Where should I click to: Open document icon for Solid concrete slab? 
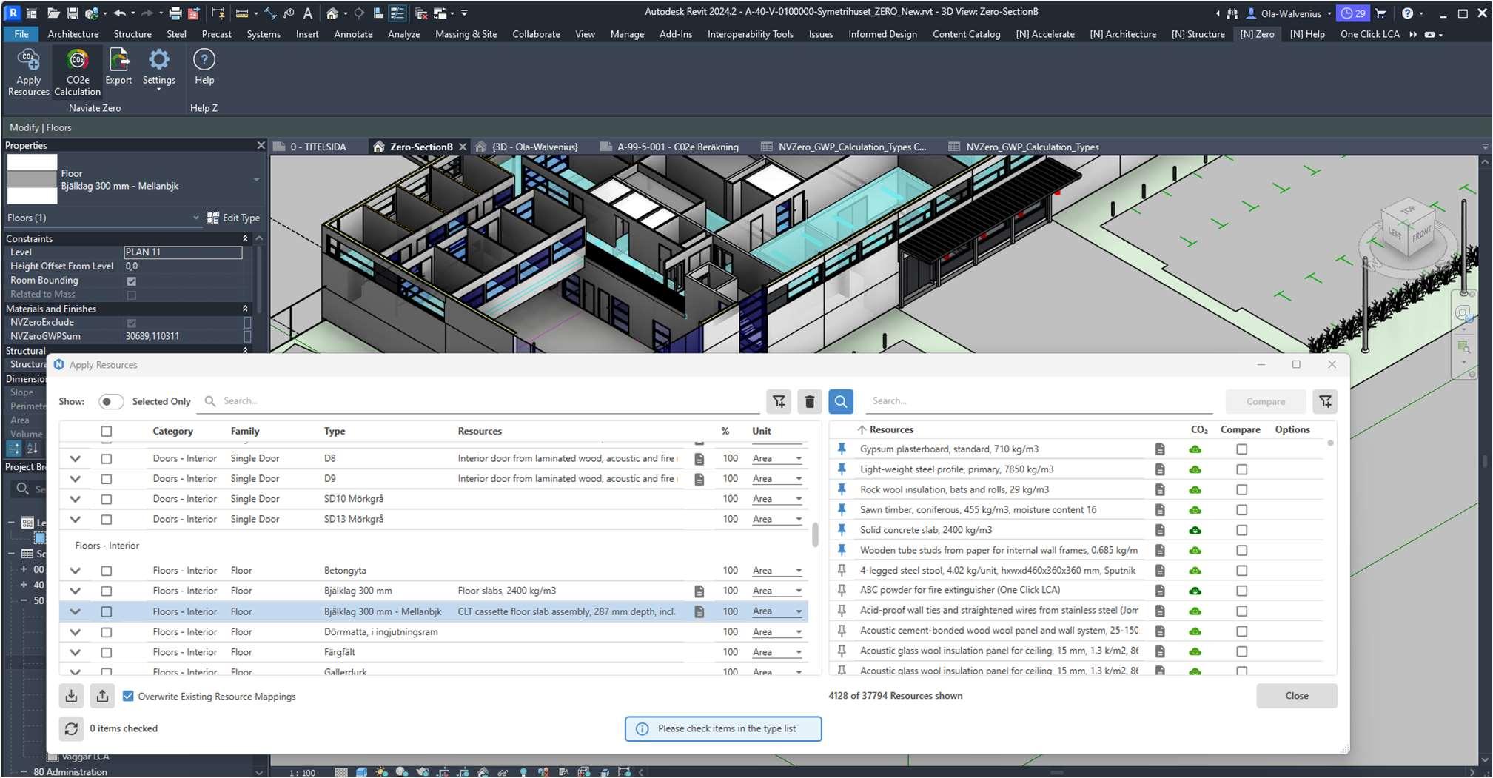click(x=1160, y=530)
